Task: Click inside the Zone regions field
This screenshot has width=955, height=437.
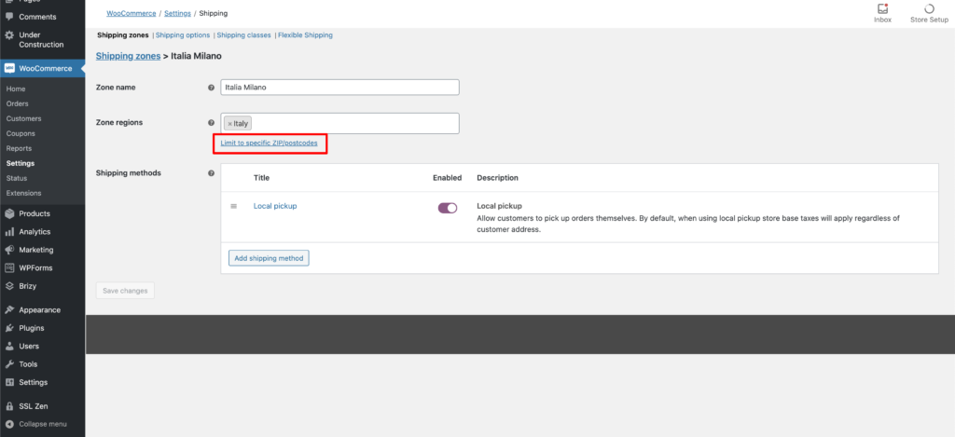Action: [x=339, y=123]
